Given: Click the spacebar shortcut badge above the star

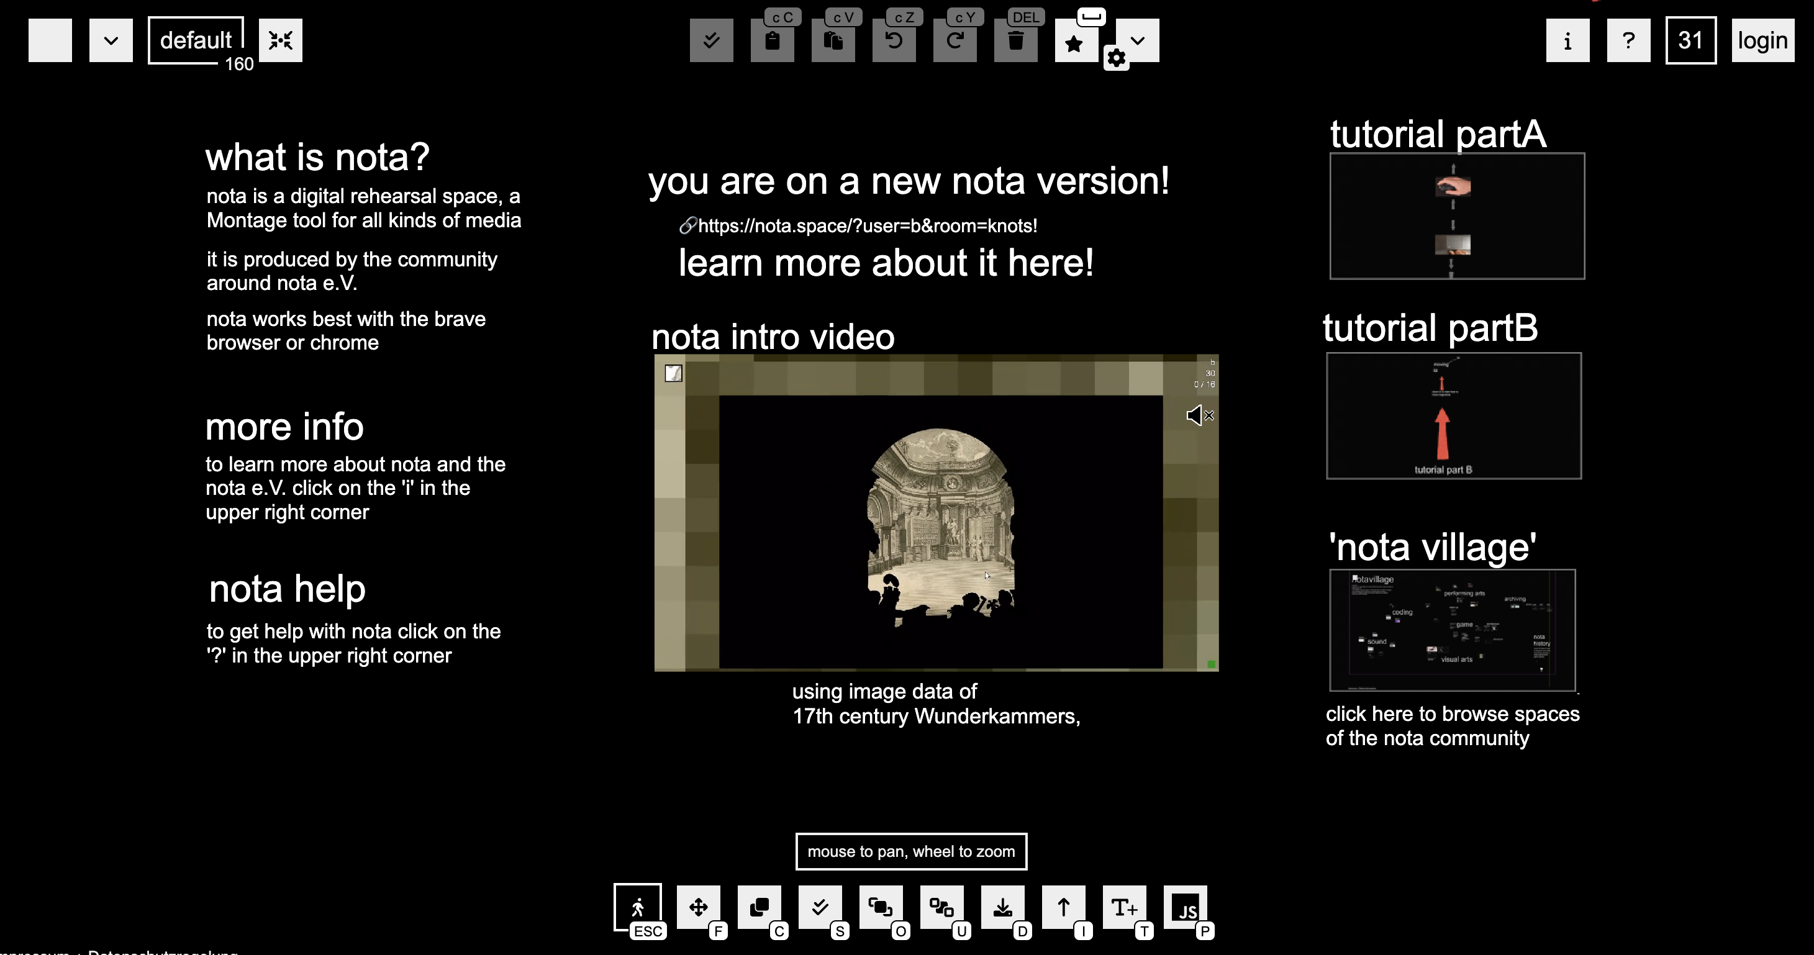Looking at the screenshot, I should pyautogui.click(x=1092, y=17).
